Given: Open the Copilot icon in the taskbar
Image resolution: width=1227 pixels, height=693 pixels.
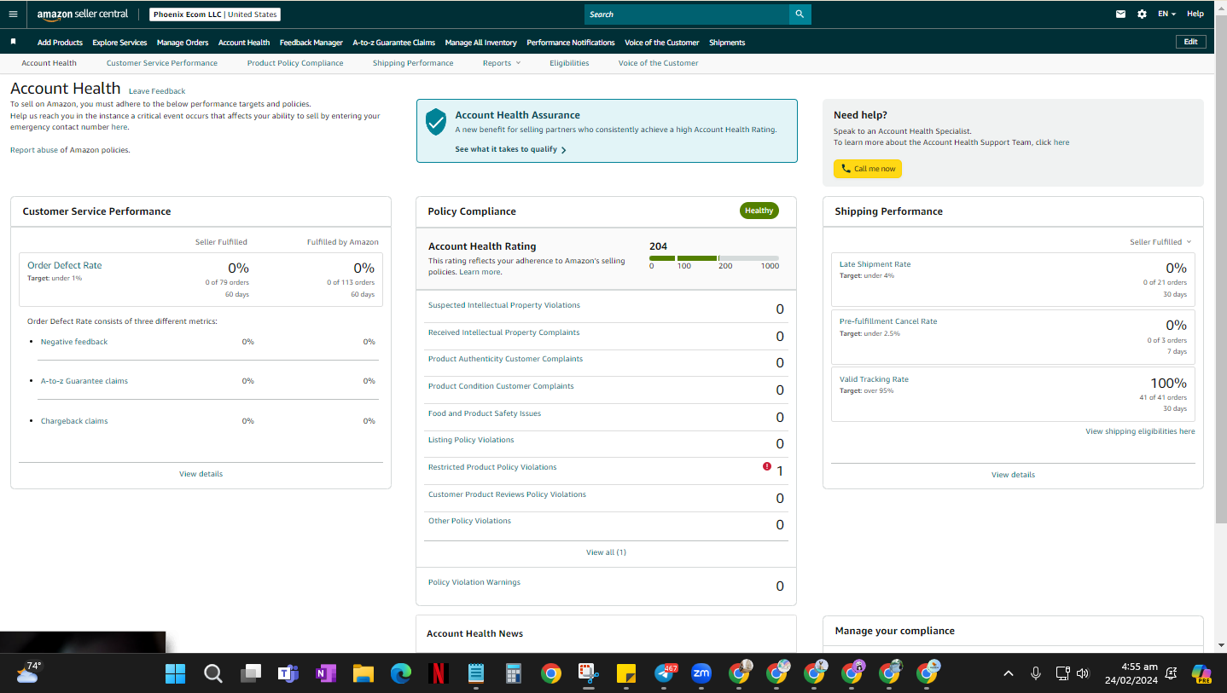Looking at the screenshot, I should pyautogui.click(x=1202, y=673).
